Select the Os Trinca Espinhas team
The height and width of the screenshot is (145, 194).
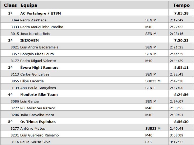click(x=38, y=122)
